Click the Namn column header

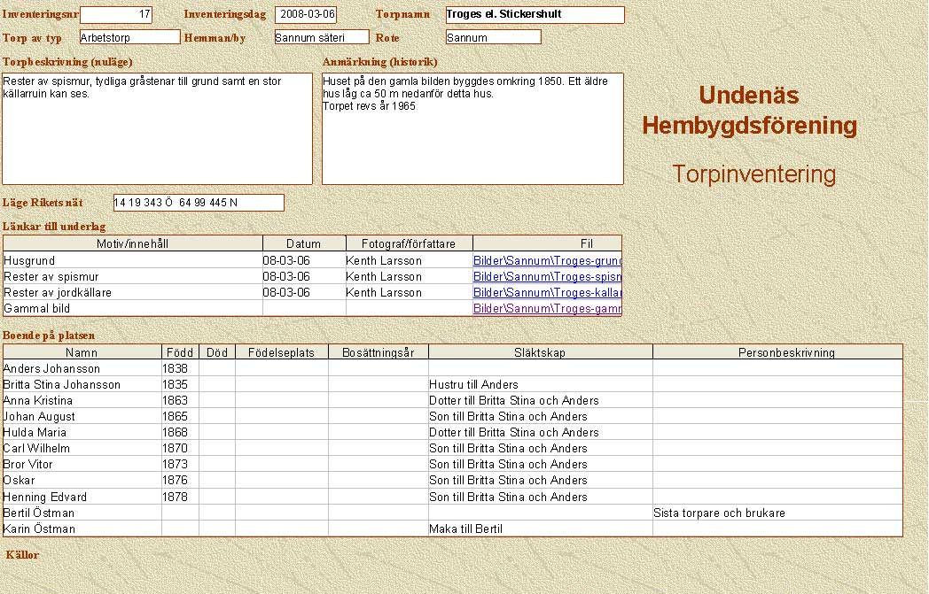82,352
